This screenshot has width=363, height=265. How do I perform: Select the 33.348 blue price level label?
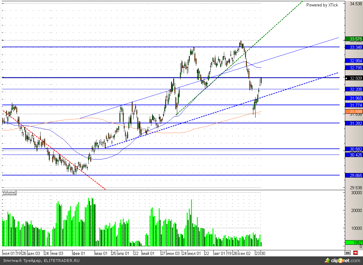[354, 47]
